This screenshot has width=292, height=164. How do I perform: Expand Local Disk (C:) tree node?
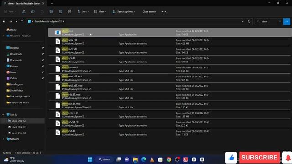5,121
